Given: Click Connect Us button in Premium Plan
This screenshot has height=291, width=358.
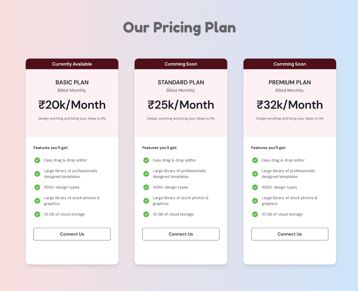Looking at the screenshot, I should tap(290, 234).
